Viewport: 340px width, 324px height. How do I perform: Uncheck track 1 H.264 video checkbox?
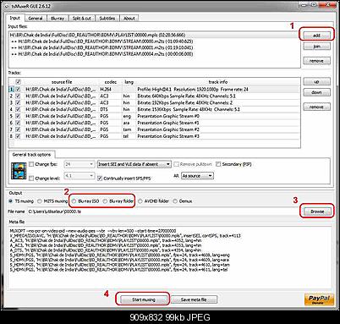18,89
